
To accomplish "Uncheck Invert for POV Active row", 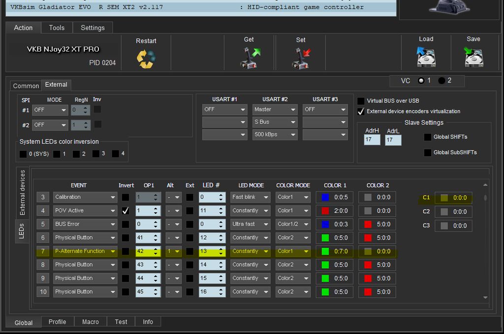I will pos(126,211).
